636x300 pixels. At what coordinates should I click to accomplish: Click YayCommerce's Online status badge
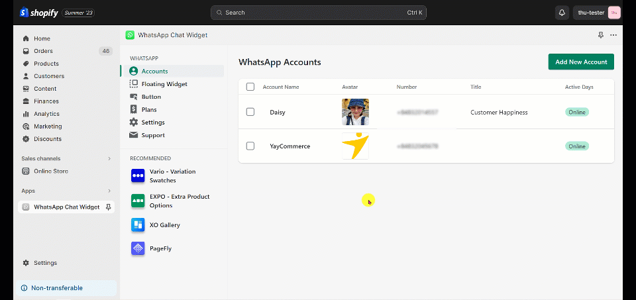click(x=577, y=146)
